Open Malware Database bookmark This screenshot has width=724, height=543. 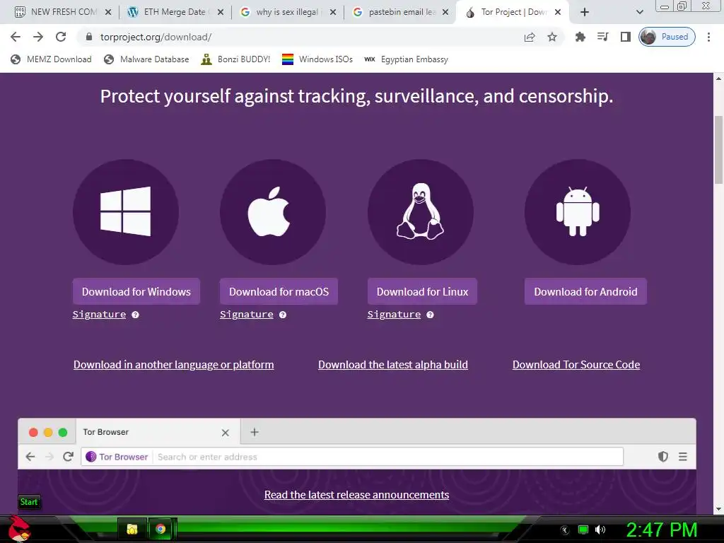coord(146,59)
